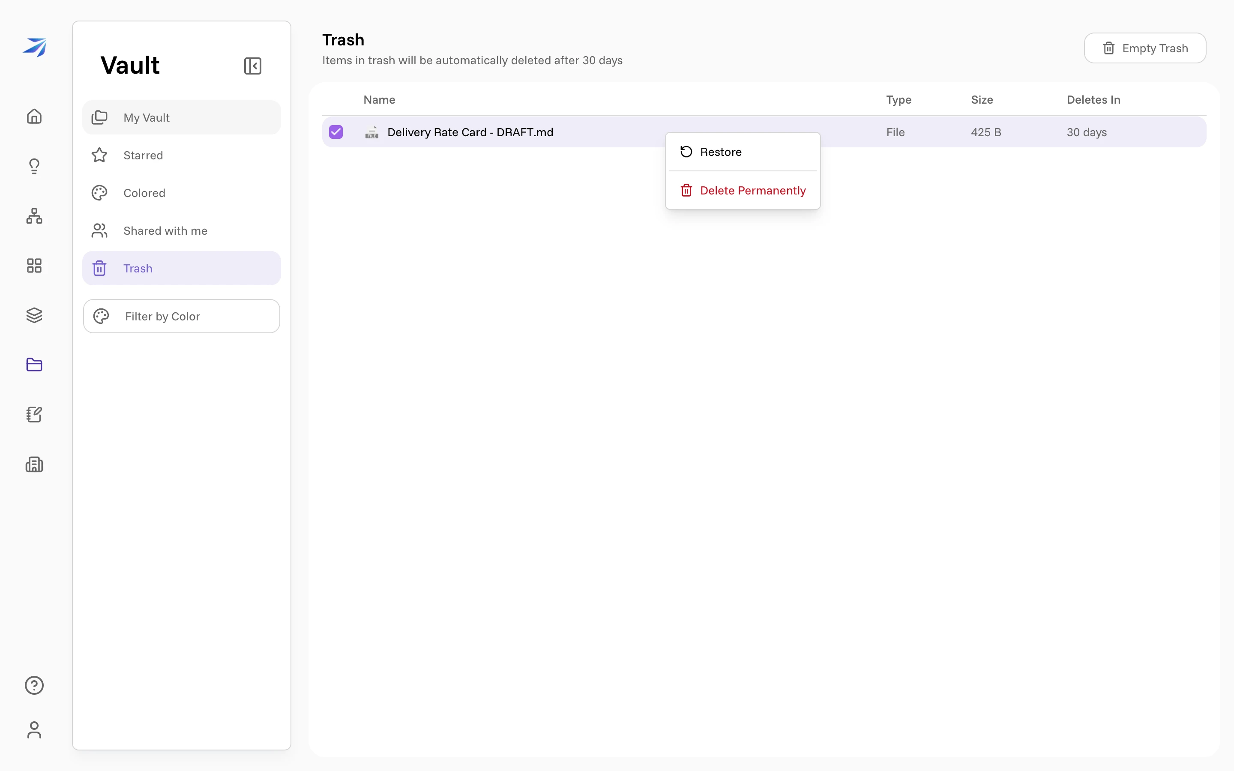Sort by Deletes In column header

[x=1093, y=99]
